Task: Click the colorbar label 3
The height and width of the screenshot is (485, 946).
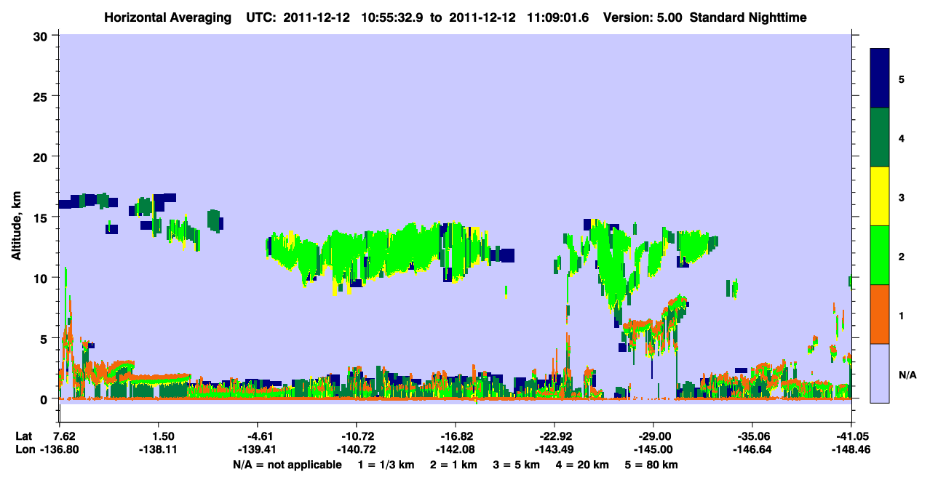Action: [902, 197]
